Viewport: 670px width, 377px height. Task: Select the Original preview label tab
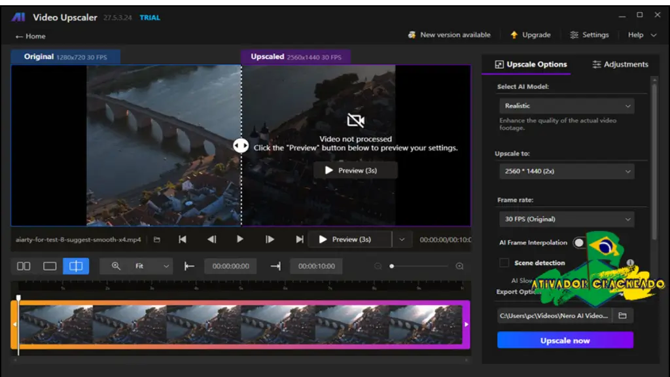[65, 57]
